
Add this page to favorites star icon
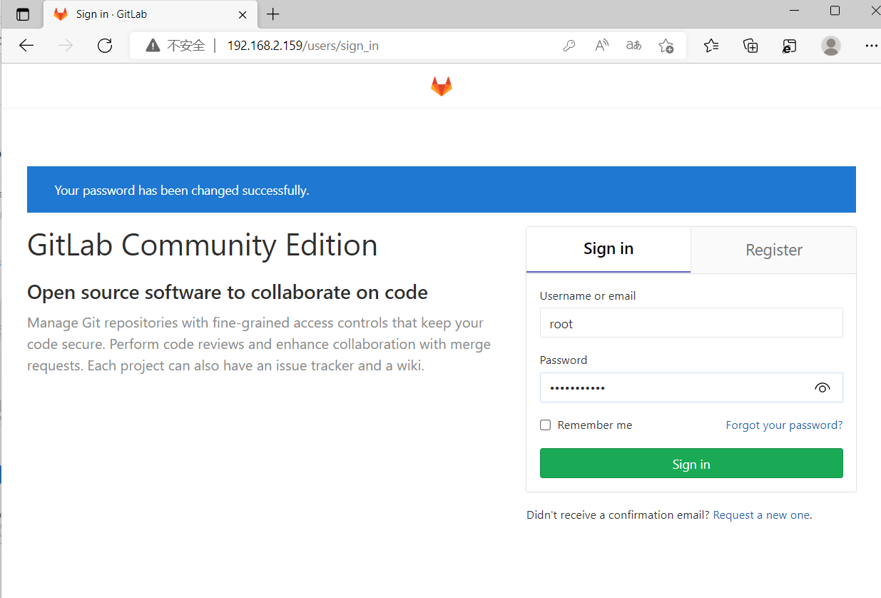coord(666,46)
